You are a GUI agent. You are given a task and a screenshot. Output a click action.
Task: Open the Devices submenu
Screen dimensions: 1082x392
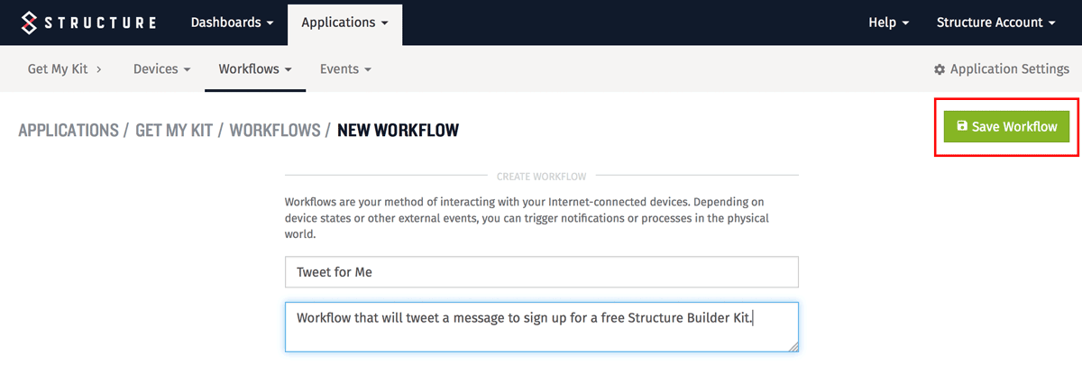tap(161, 68)
